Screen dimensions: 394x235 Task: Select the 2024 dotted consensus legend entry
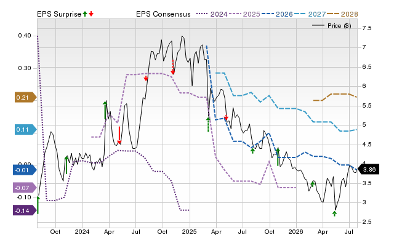pos(212,14)
